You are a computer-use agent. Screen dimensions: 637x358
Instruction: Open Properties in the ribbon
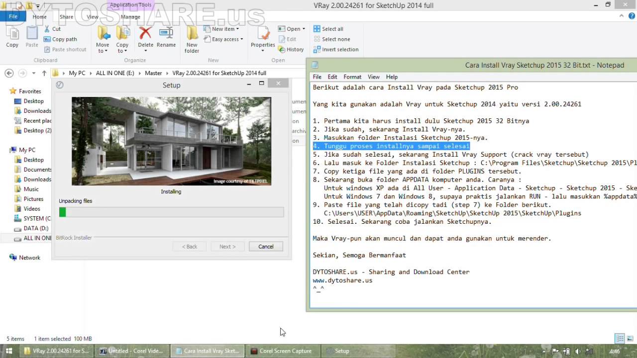(x=263, y=40)
